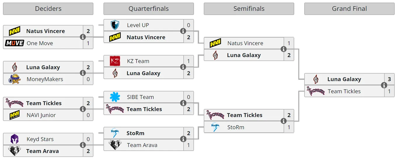397x159 pixels.
Task: Click Natus Vincere score in Semifinals
Action: tap(289, 43)
